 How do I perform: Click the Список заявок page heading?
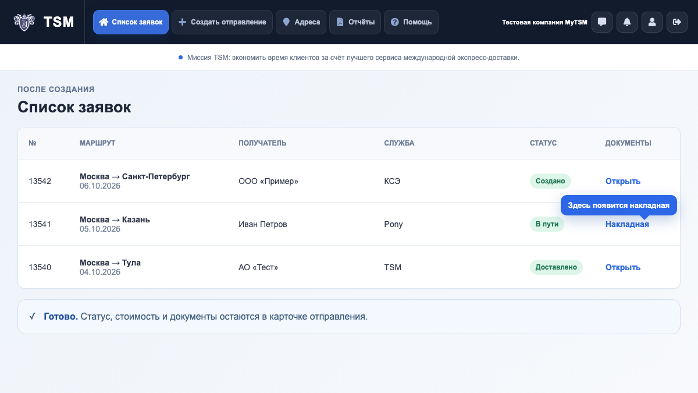click(74, 107)
